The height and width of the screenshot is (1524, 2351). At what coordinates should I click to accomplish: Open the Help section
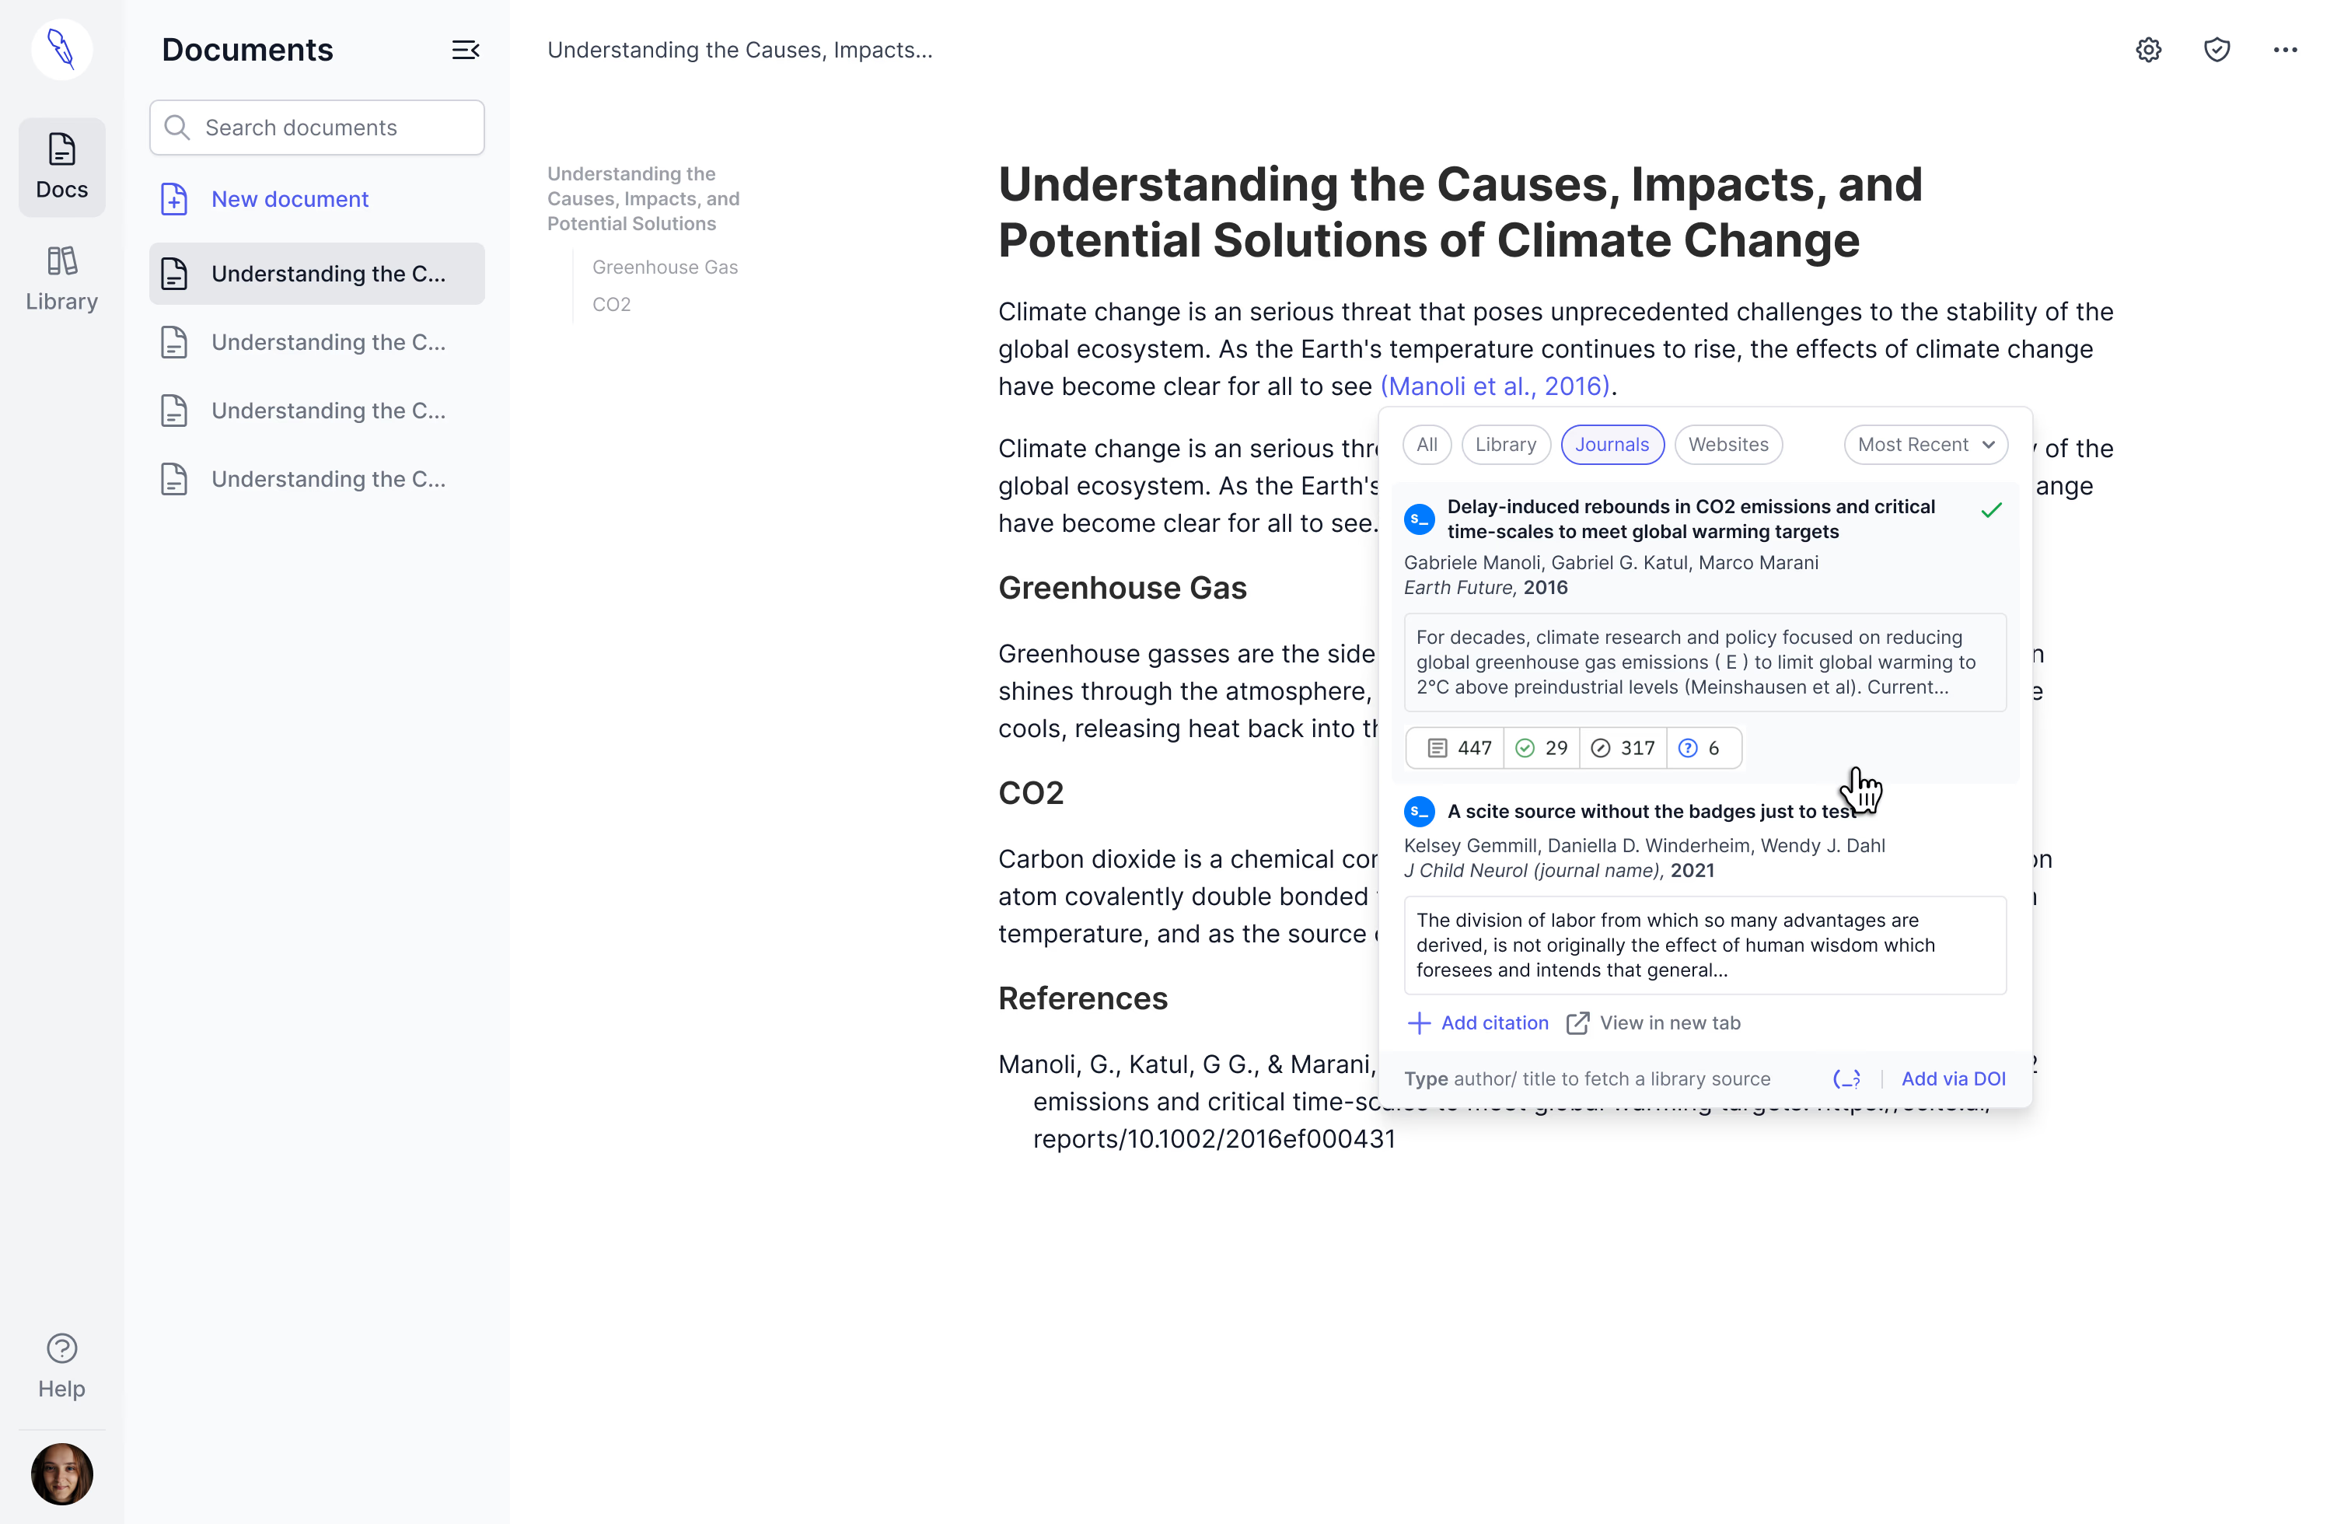(x=61, y=1366)
